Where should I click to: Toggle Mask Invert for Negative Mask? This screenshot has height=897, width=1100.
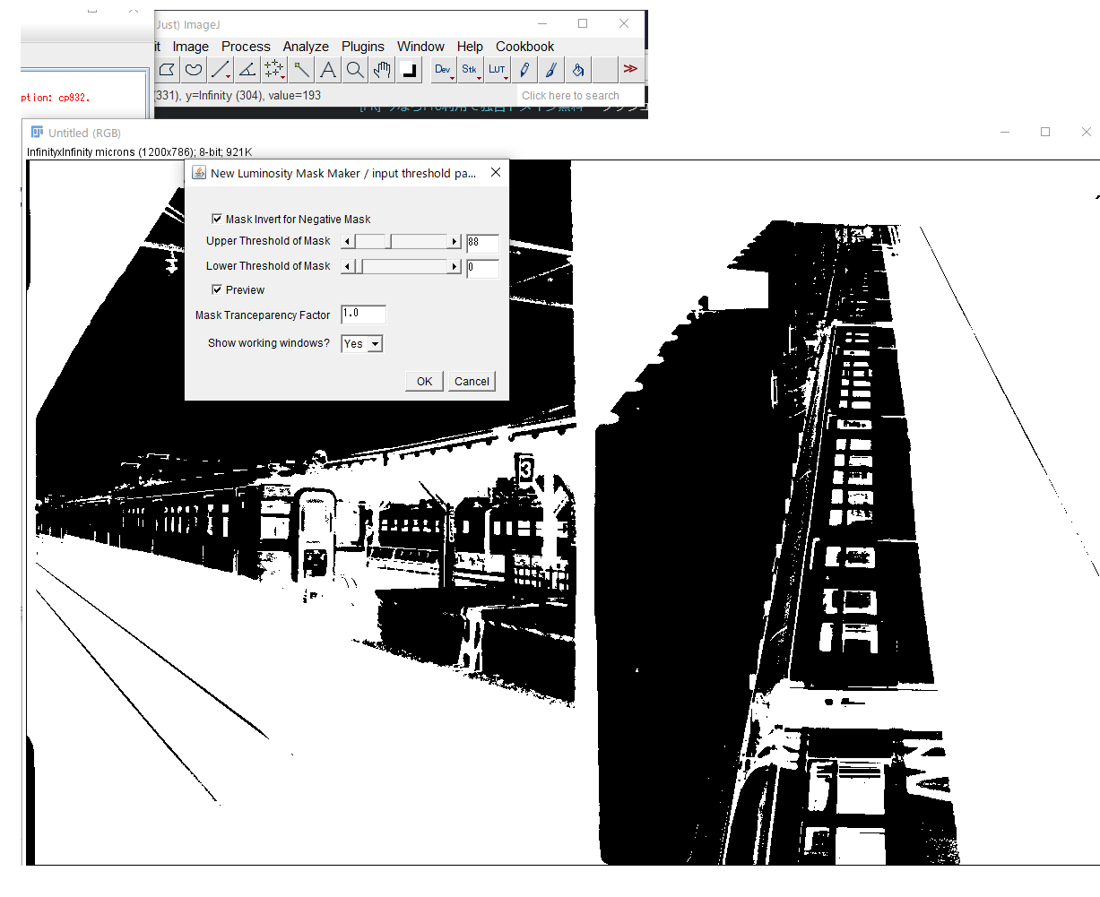click(x=217, y=219)
